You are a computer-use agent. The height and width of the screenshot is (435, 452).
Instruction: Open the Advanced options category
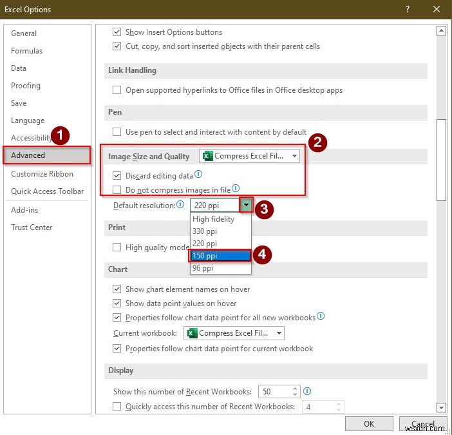tap(28, 155)
